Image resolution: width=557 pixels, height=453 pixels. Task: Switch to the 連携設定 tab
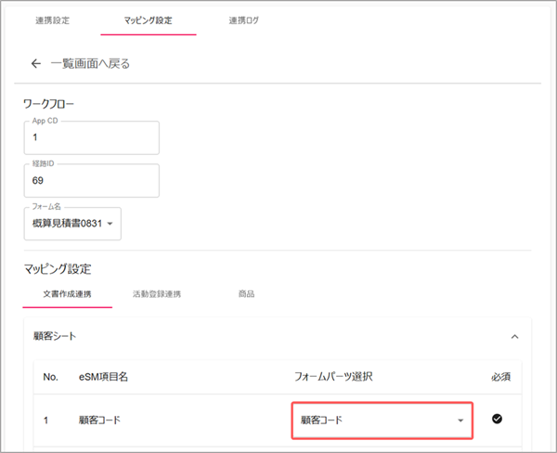[x=53, y=19]
